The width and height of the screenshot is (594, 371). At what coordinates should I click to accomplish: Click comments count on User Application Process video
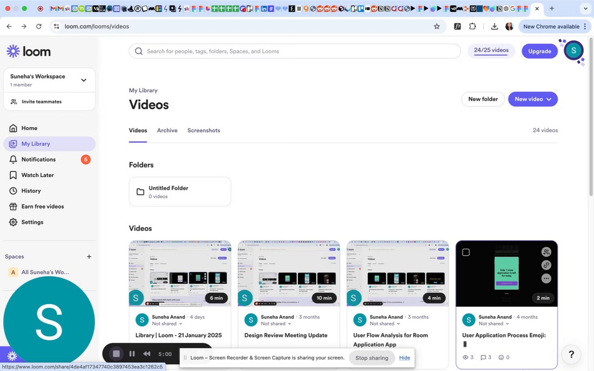point(486,357)
